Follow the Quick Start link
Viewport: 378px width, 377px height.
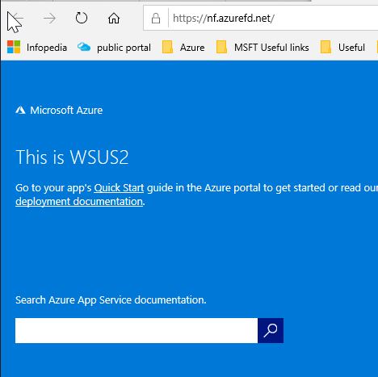point(119,188)
